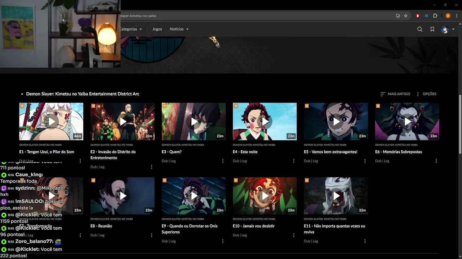Play the E3 Quem? episode thumbnail
462x259 pixels.
coord(193,122)
